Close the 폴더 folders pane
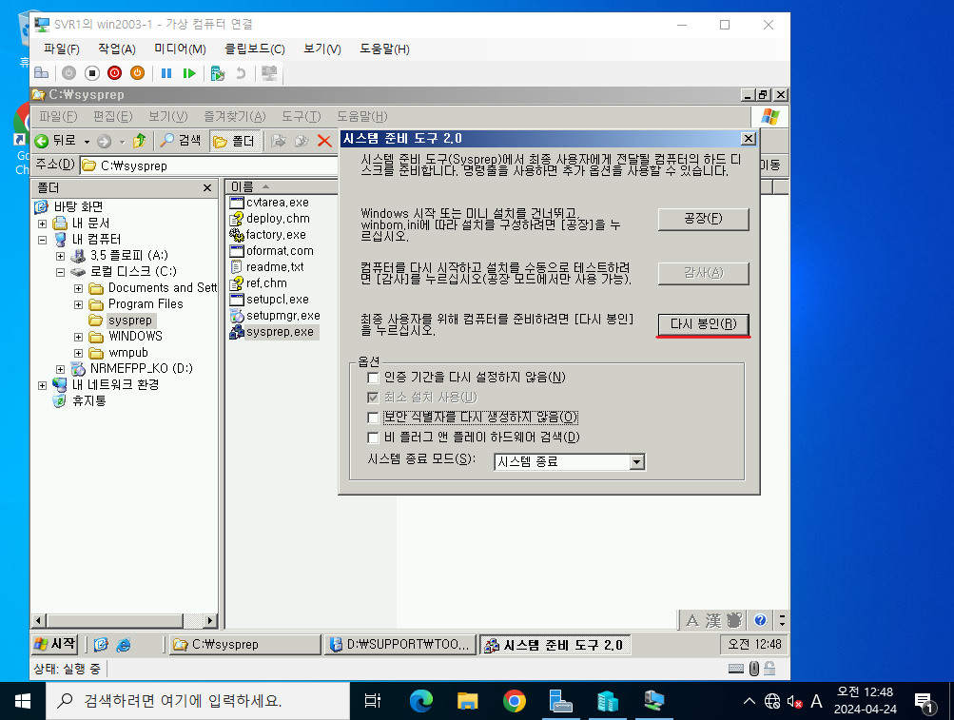Image resolution: width=954 pixels, height=720 pixels. (206, 188)
